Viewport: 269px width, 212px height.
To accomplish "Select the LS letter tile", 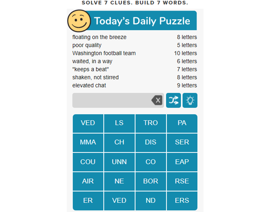I will pos(119,123).
